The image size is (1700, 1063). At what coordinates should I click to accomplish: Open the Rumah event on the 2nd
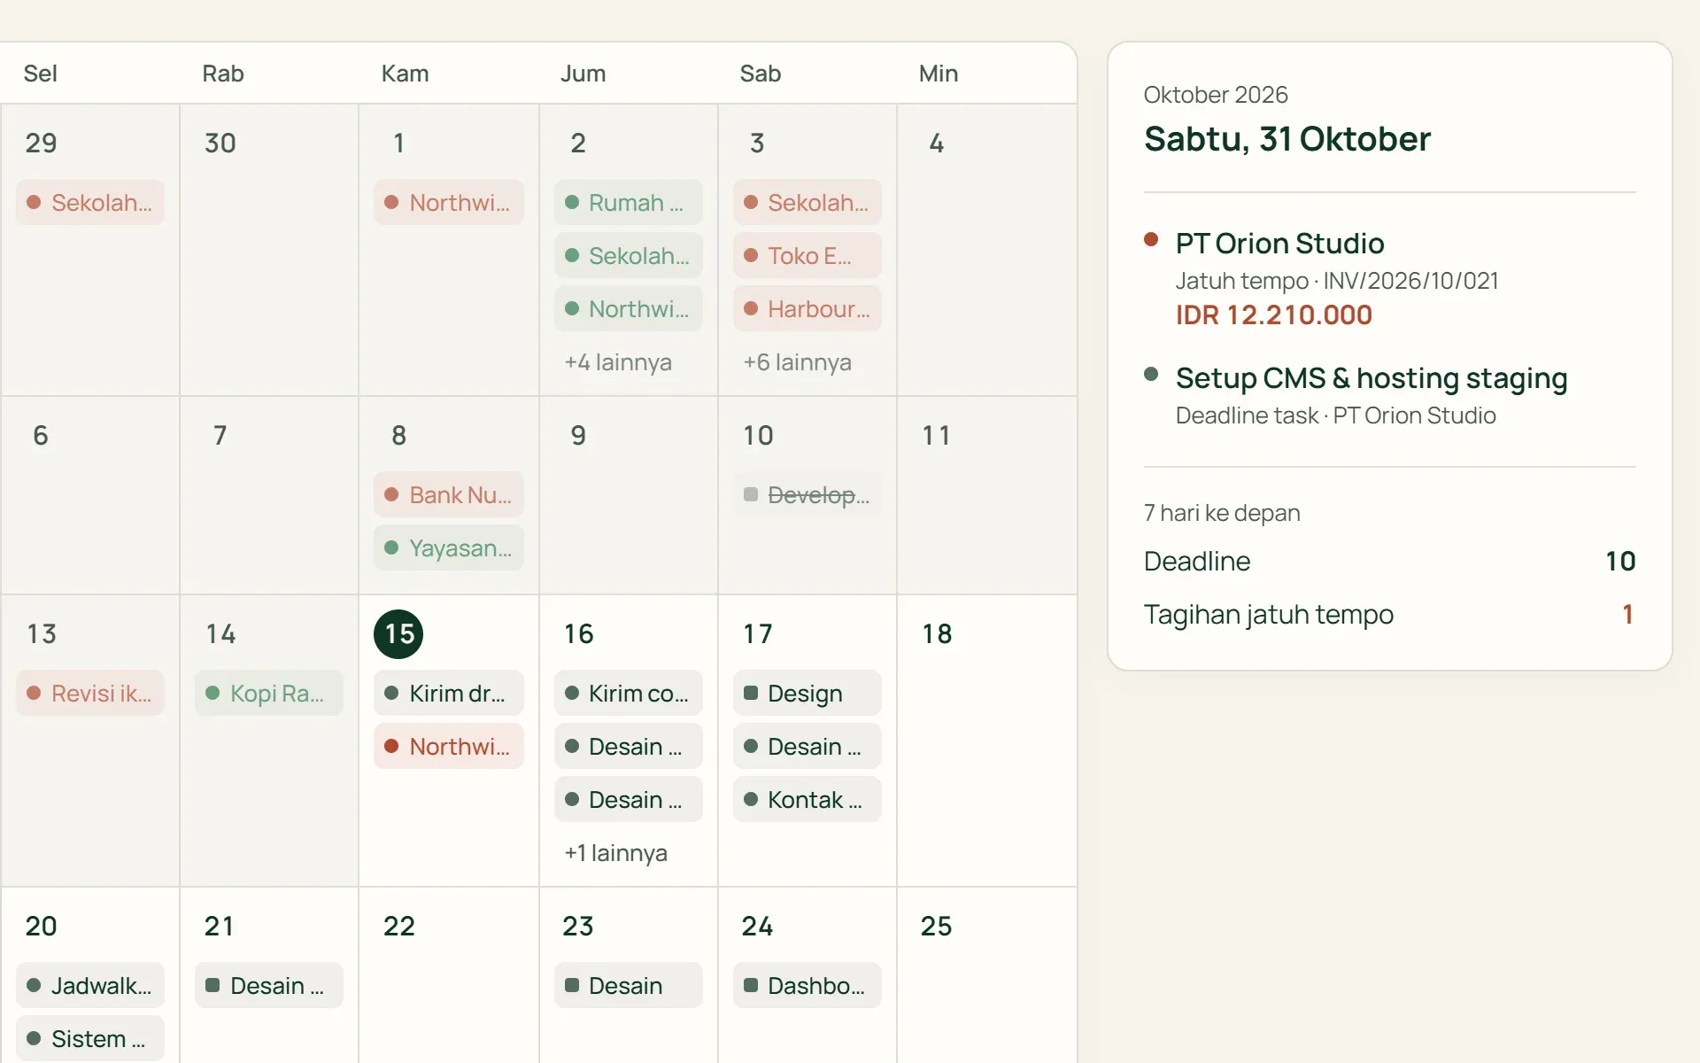[x=628, y=202]
